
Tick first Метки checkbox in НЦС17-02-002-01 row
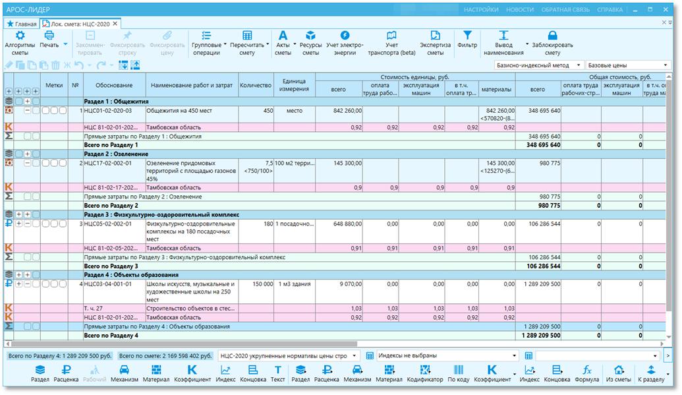[x=45, y=164]
